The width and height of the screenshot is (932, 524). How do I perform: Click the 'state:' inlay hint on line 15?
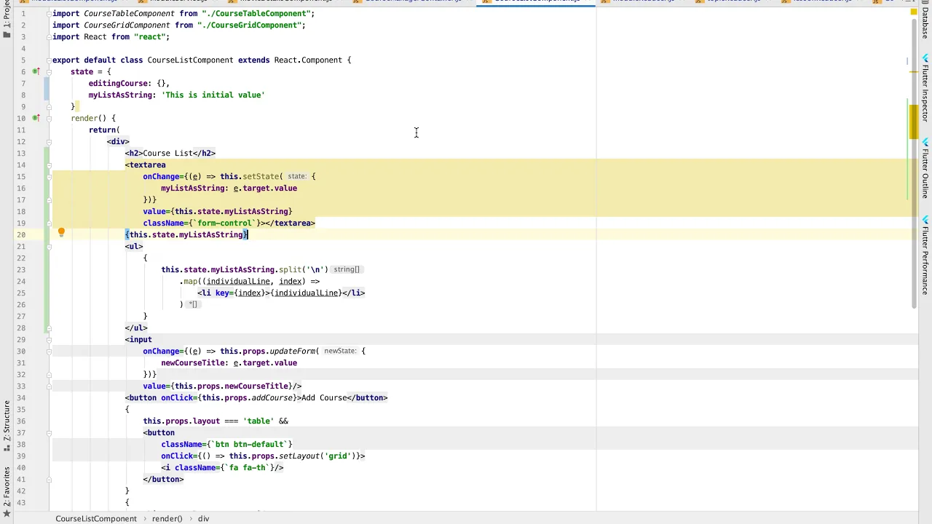tap(297, 176)
